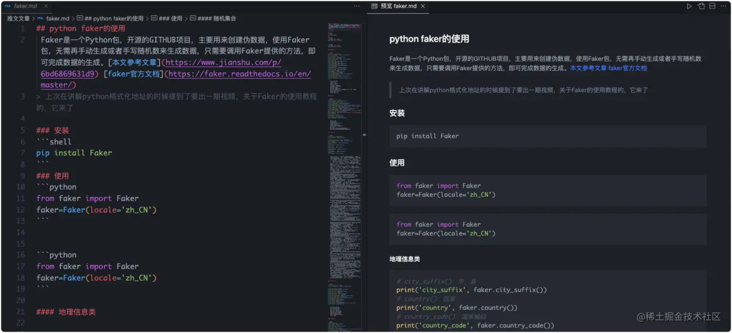This screenshot has width=732, height=333.
Task: Click the 'python faker的使用' preview title
Action: pyautogui.click(x=429, y=39)
